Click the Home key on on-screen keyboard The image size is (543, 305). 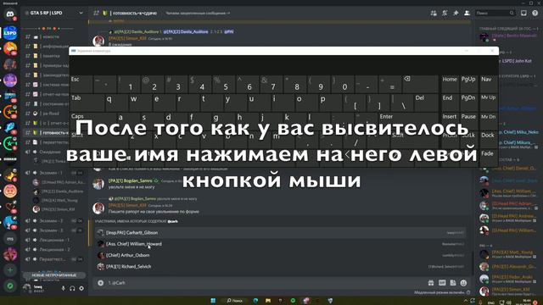tap(450, 84)
